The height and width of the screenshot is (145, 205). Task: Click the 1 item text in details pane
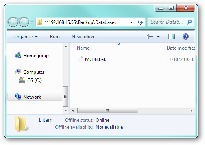(x=45, y=120)
